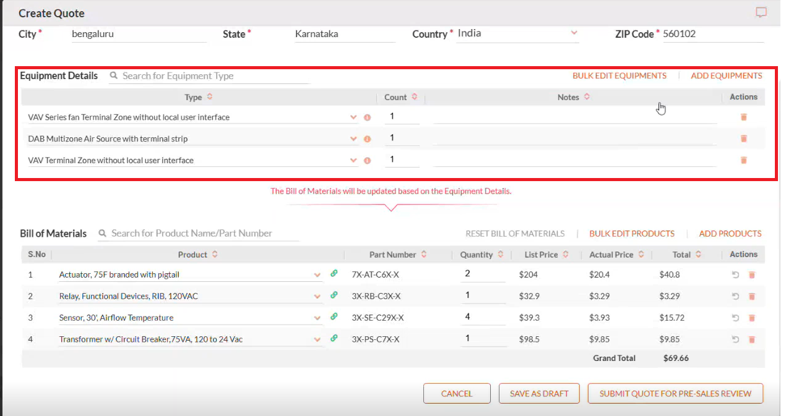
Task: Focus the City field containing bengaluru
Action: click(139, 34)
